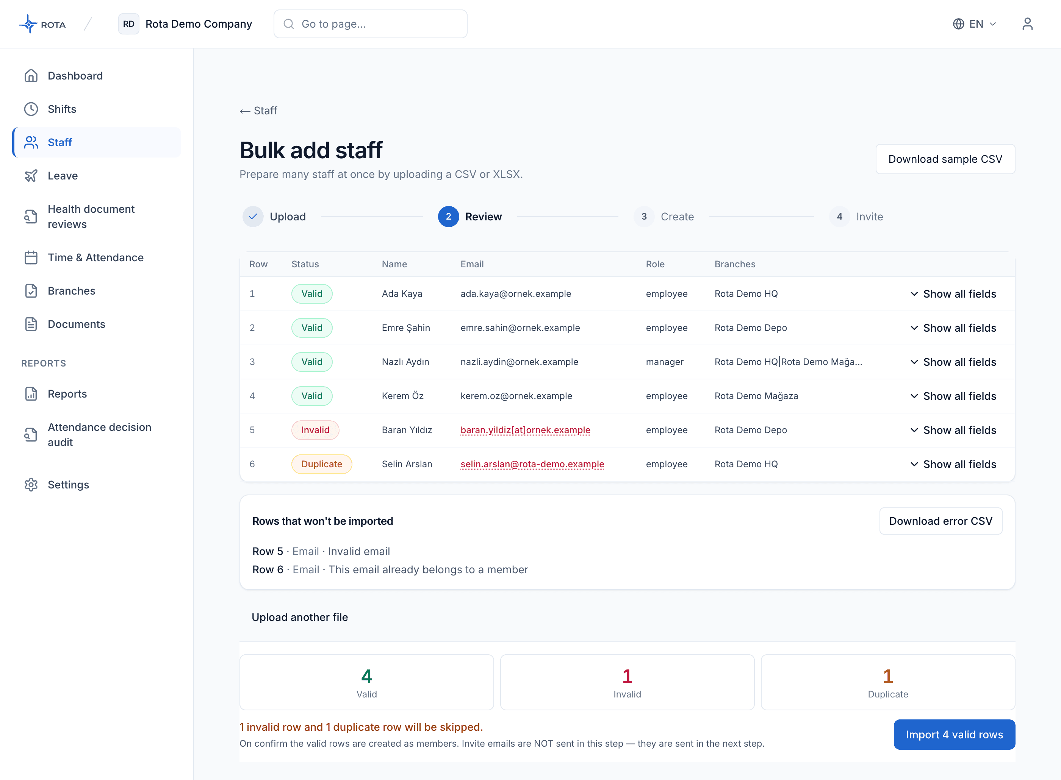Select the Invite step
The image size is (1061, 780).
click(x=856, y=217)
